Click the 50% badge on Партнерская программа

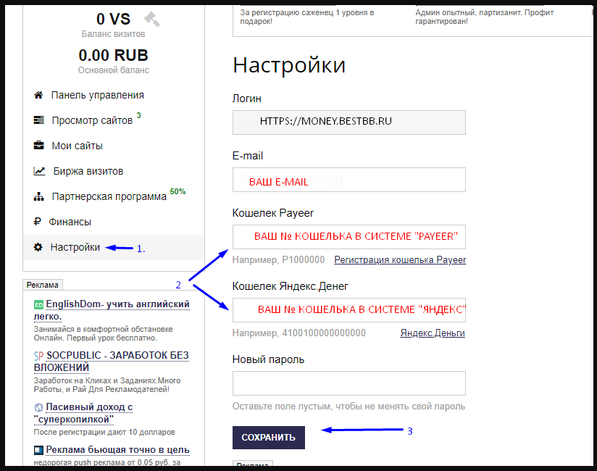coord(178,191)
